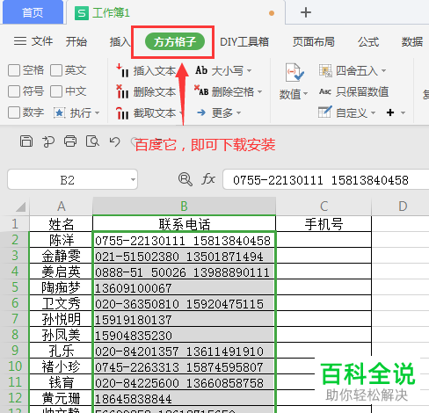
Task: Click the new tab plus button
Action: 306,12
